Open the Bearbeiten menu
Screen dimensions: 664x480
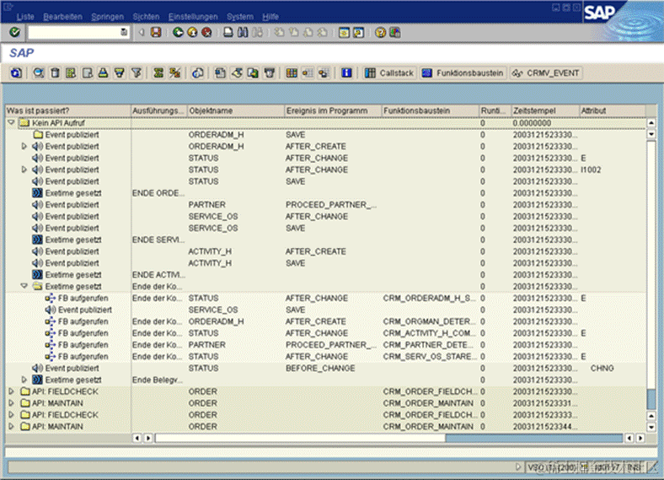click(x=62, y=17)
